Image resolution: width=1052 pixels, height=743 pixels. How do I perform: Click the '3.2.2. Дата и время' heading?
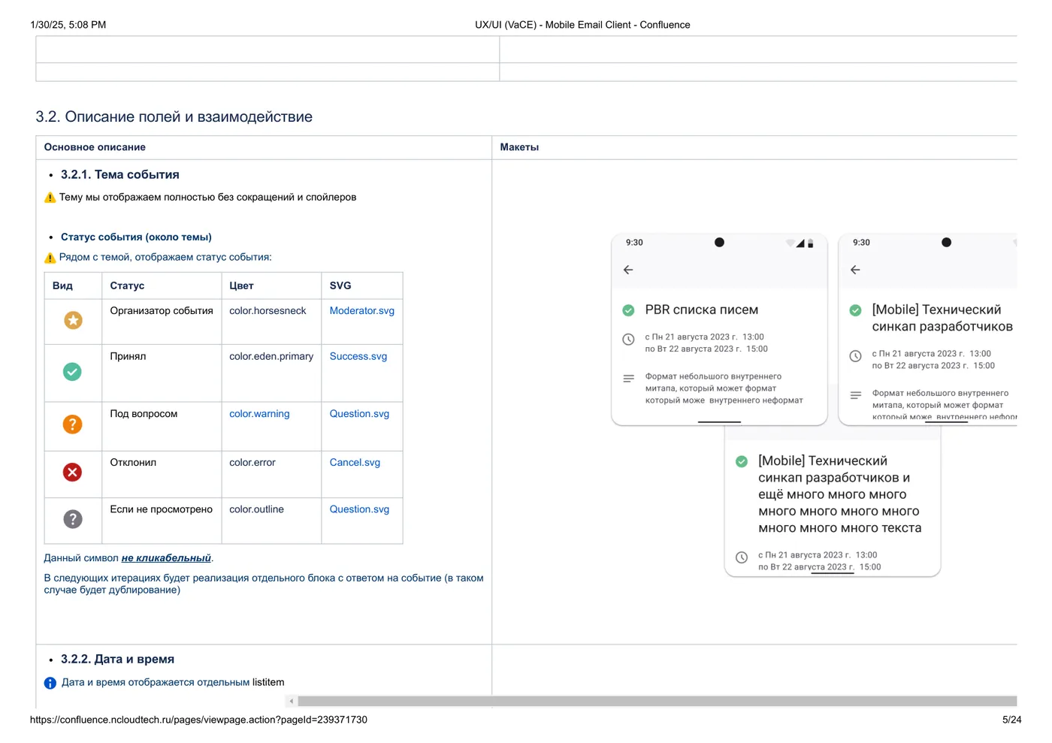[x=117, y=660]
